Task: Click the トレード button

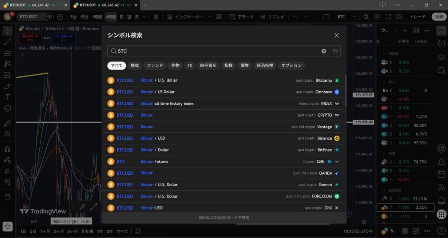Action: (x=417, y=17)
